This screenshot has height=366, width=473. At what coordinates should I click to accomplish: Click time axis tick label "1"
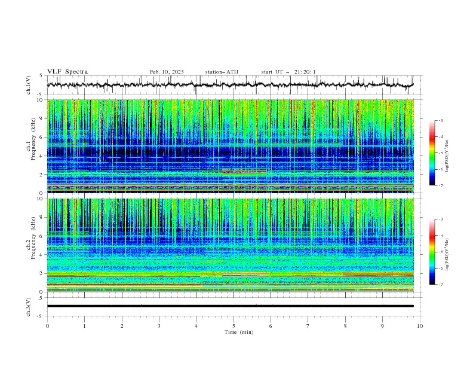tap(85, 326)
